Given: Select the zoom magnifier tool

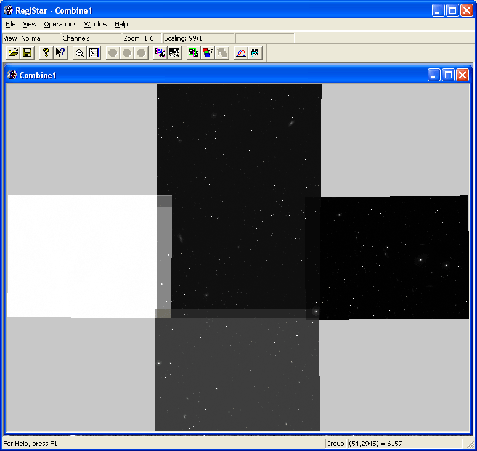Looking at the screenshot, I should (79, 53).
